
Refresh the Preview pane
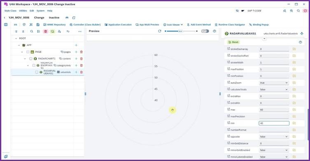click(160, 31)
